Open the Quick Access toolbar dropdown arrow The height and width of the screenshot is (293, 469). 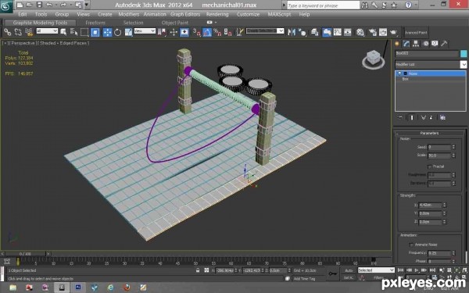87,5
